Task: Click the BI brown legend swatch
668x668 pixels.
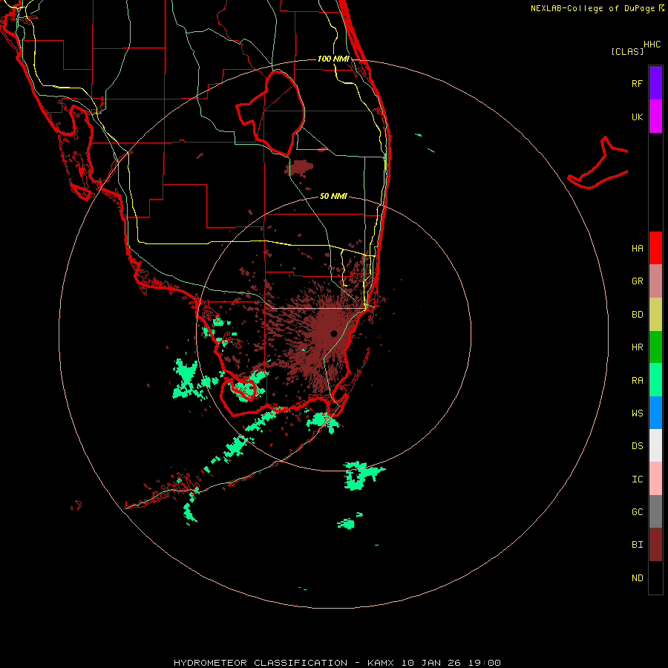Action: (655, 545)
